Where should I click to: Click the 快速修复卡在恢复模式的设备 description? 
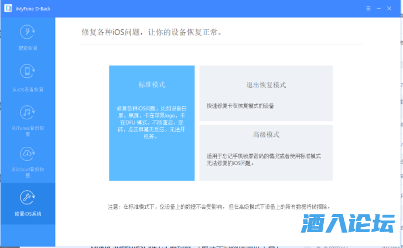pyautogui.click(x=240, y=106)
